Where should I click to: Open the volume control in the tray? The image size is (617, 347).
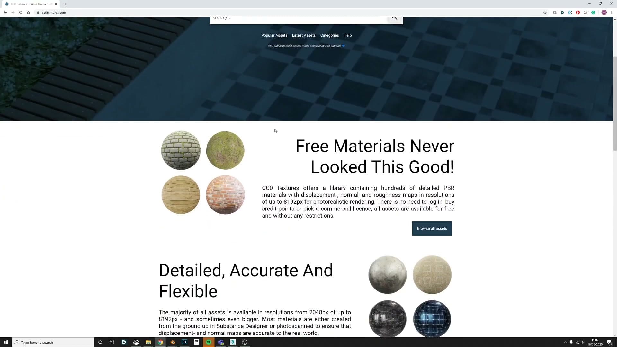(x=583, y=342)
